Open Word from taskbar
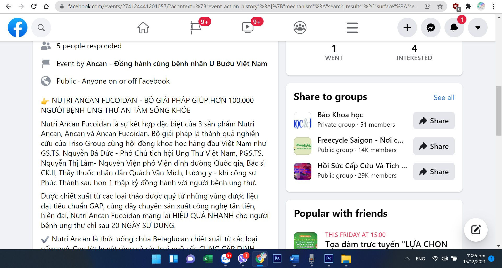Image resolution: width=502 pixels, height=268 pixels. [x=294, y=259]
